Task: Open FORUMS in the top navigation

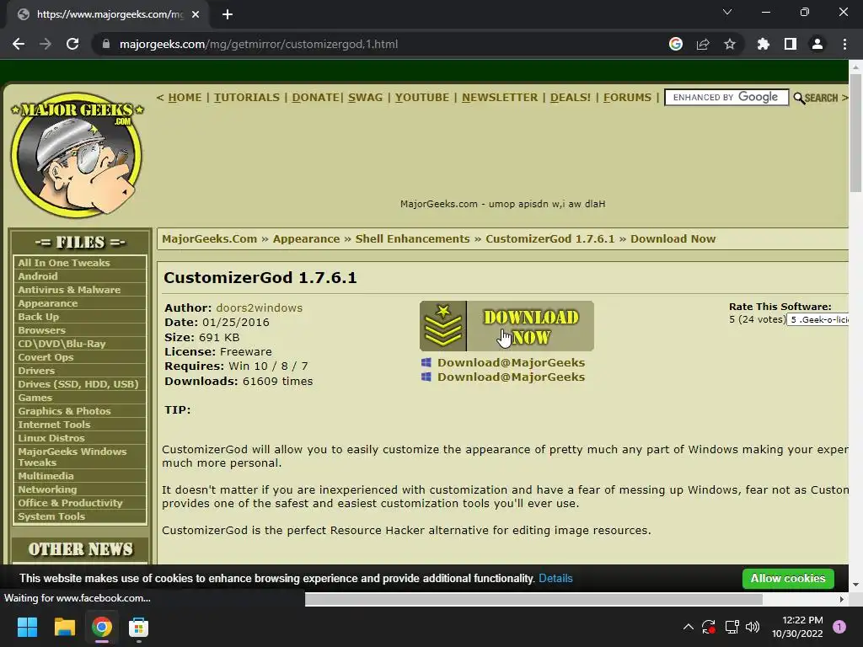Action: pyautogui.click(x=627, y=98)
